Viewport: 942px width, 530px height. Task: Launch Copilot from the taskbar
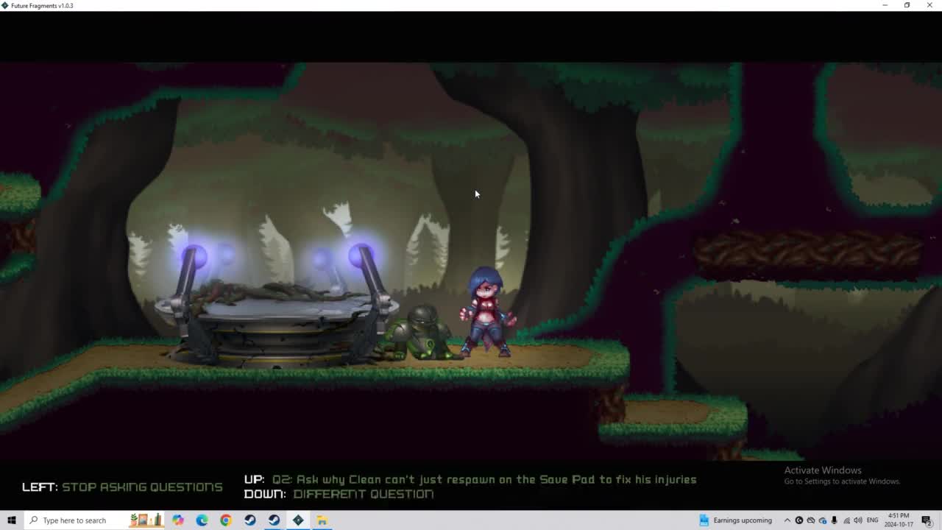(178, 520)
